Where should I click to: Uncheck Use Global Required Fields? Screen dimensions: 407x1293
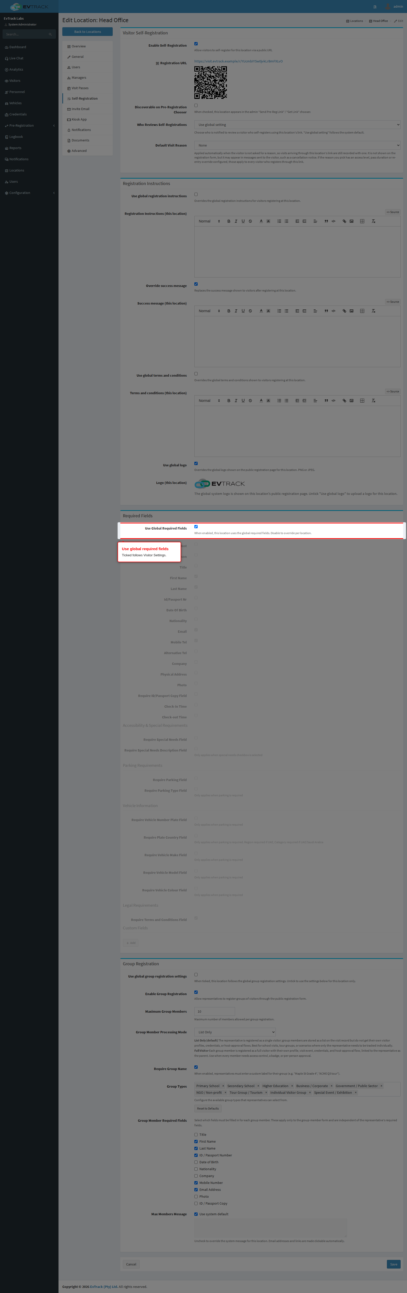tap(196, 526)
